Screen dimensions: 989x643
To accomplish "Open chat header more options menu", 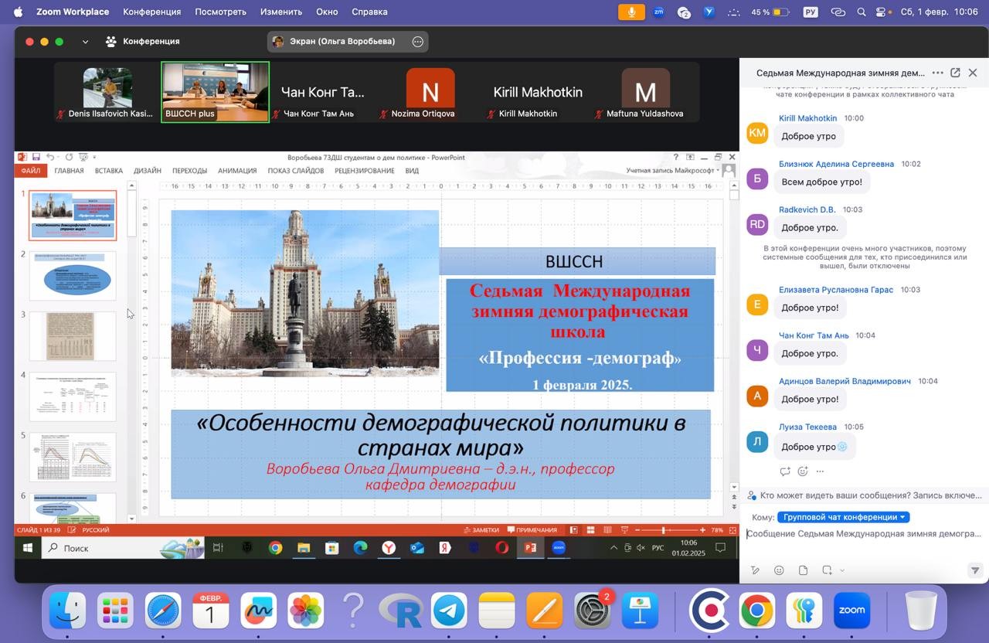I will (937, 72).
